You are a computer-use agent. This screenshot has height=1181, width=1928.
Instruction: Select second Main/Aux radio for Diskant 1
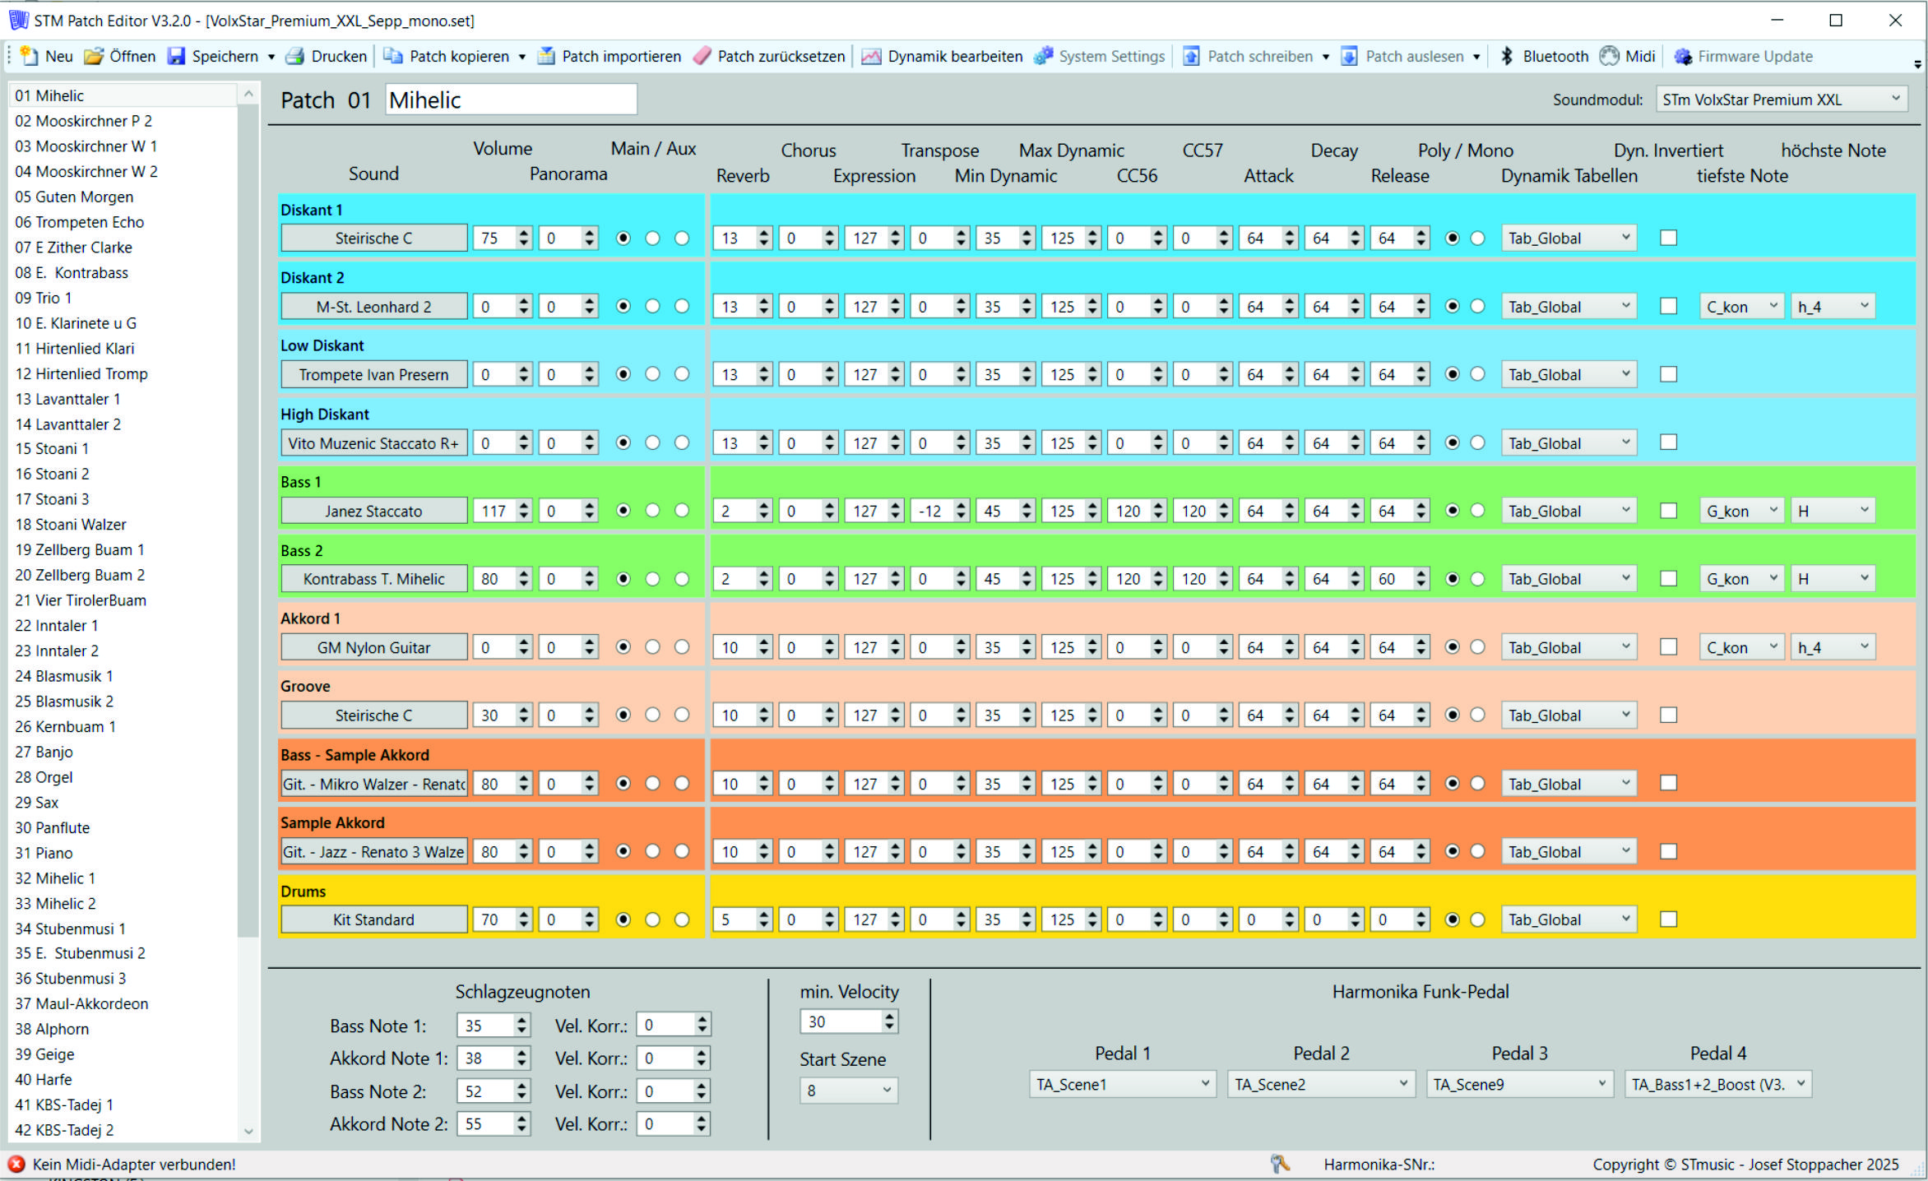[652, 238]
